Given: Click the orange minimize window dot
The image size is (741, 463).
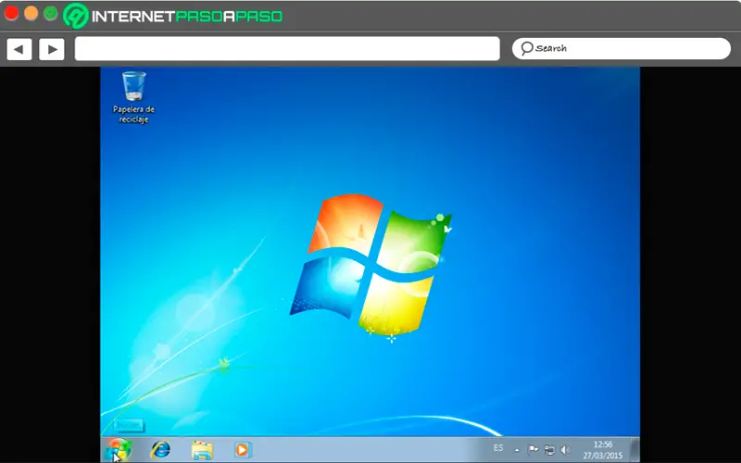Looking at the screenshot, I should click(31, 13).
